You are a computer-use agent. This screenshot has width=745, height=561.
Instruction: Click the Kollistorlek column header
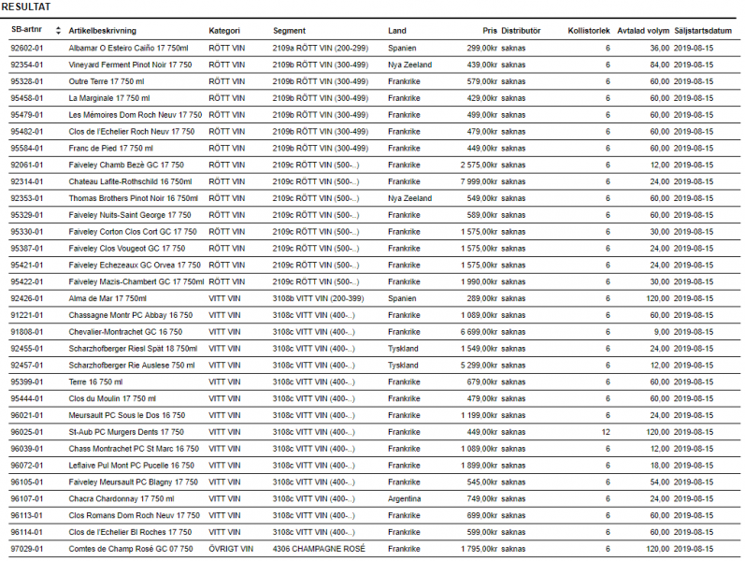pyautogui.click(x=589, y=31)
